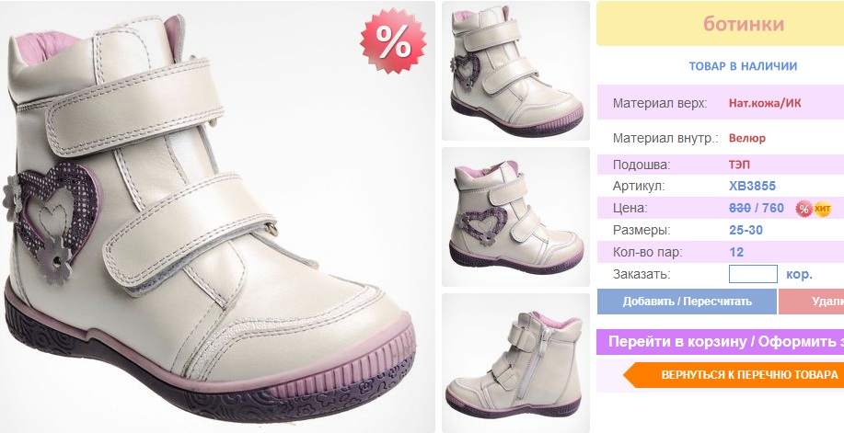Image resolution: width=844 pixels, height=433 pixels.
Task: Click the pink Удалить button
Action: pos(811,302)
